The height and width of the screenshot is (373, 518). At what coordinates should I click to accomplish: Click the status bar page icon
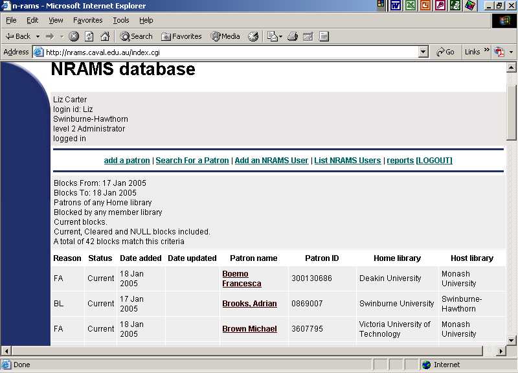click(x=6, y=365)
